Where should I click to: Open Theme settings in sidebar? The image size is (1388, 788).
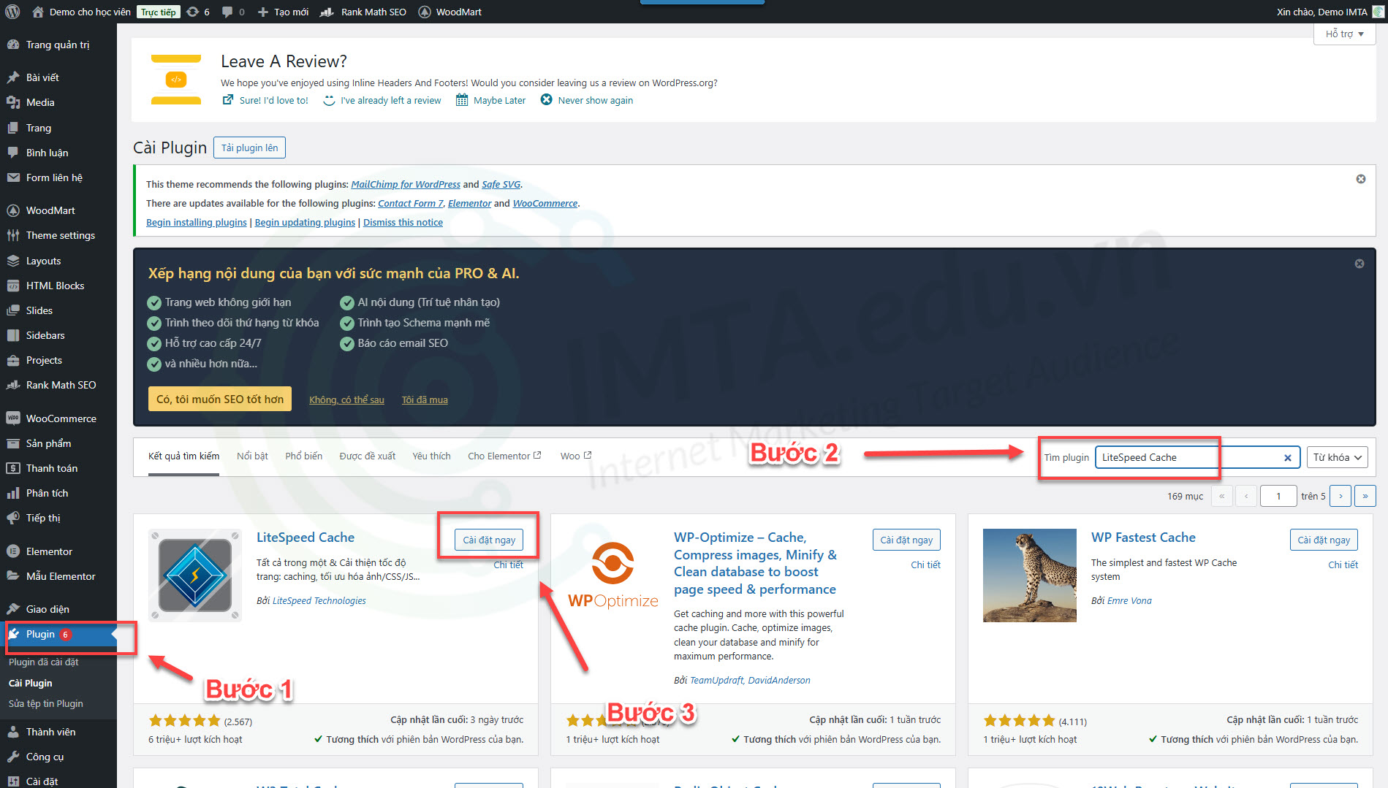(x=61, y=235)
